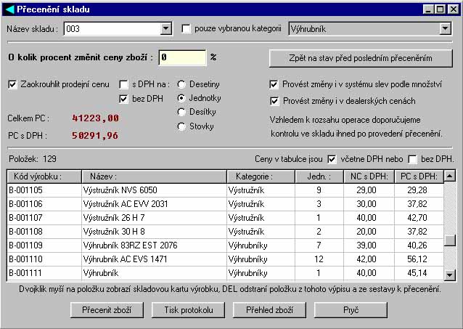
Task: Click the 'Pryč' button
Action: [351, 310]
